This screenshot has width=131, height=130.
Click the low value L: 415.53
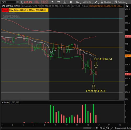[x=66, y=6]
